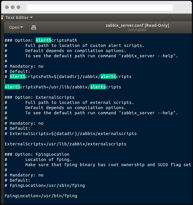Click 'Default depends on compilation options.' under ExternalScripts
The width and height of the screenshot is (193, 205).
(x=76, y=108)
